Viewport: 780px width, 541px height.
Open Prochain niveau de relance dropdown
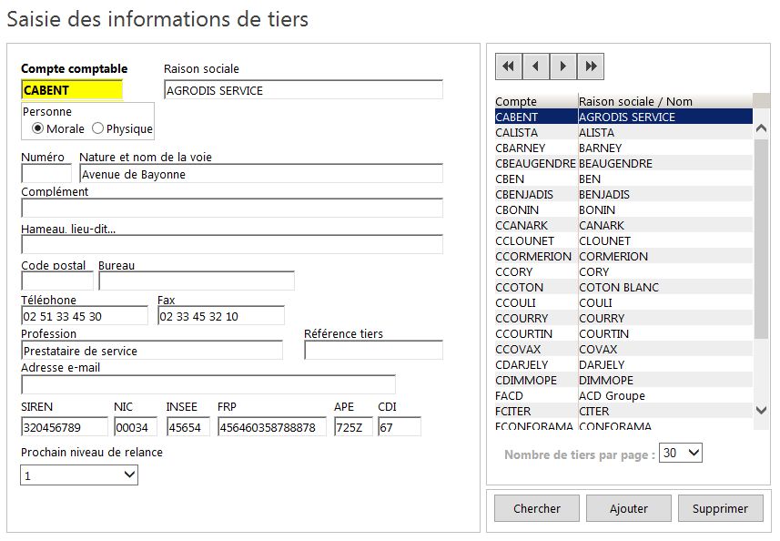tap(79, 475)
